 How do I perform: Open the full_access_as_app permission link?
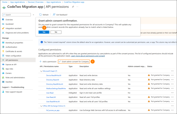(53, 110)
